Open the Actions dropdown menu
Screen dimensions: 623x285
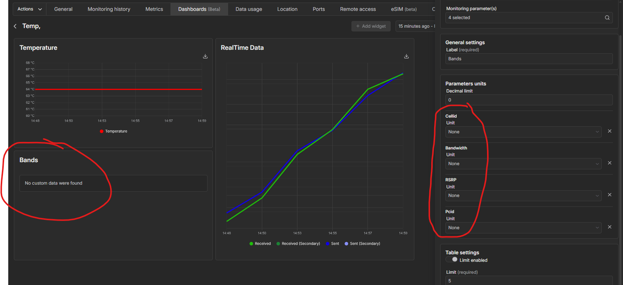click(x=30, y=9)
